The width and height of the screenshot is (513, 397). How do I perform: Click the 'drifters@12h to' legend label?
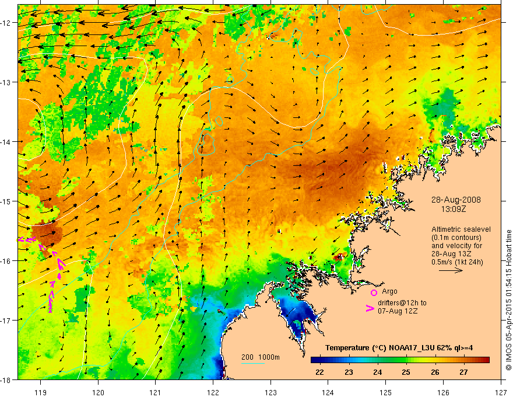[402, 303]
